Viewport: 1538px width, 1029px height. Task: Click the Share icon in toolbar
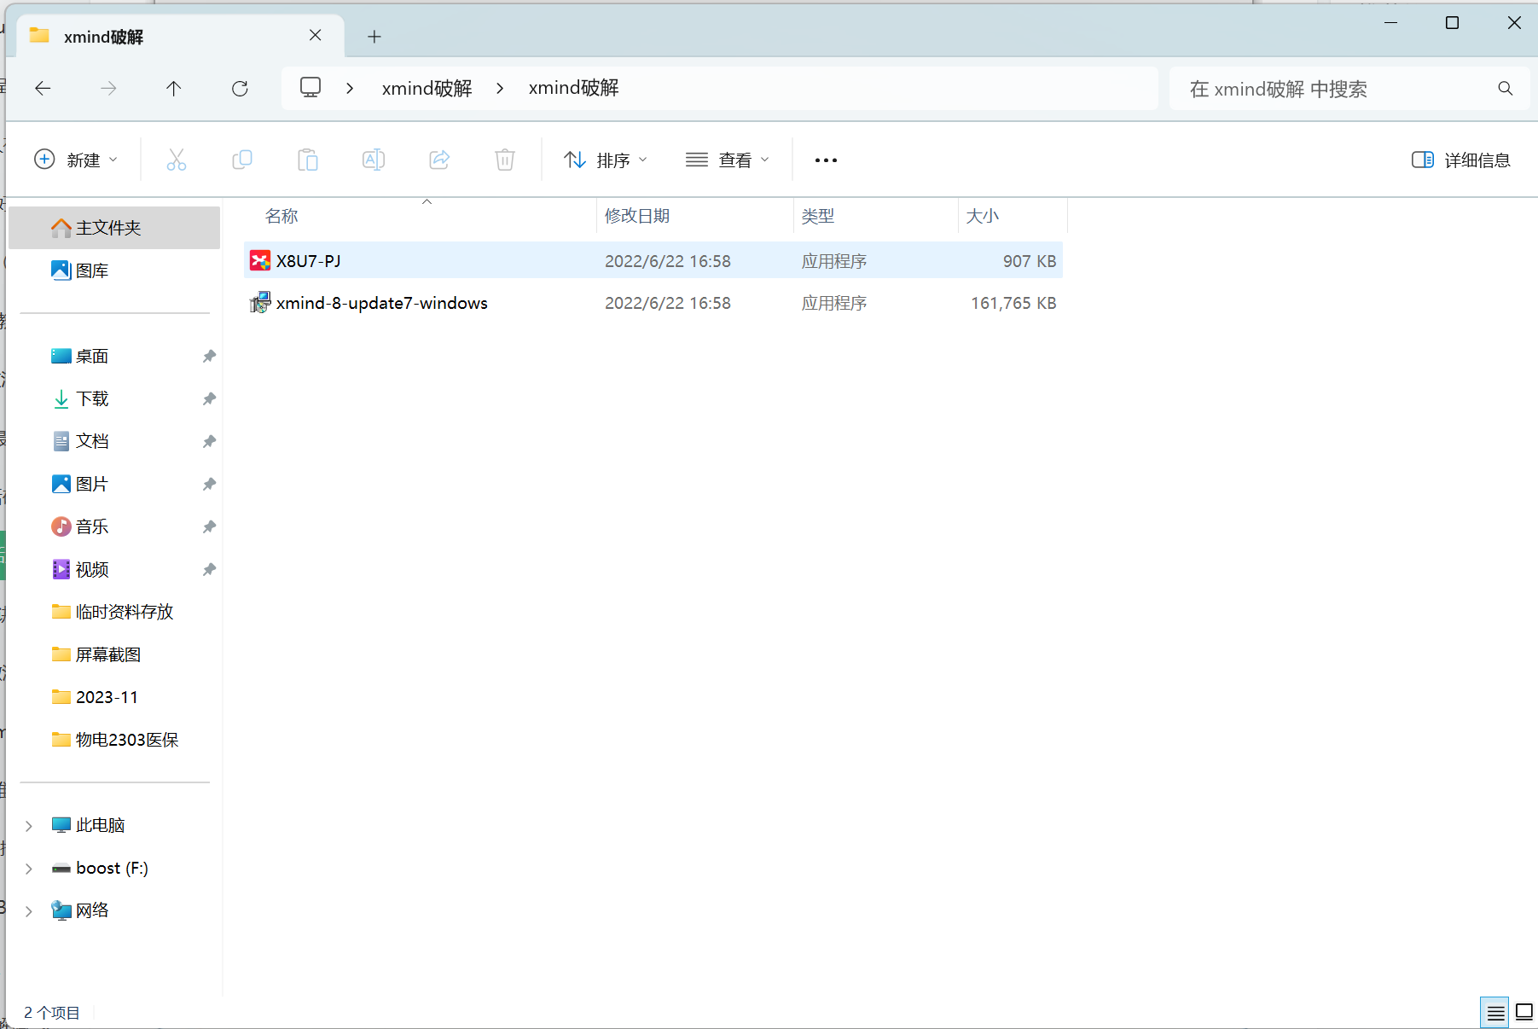(439, 160)
